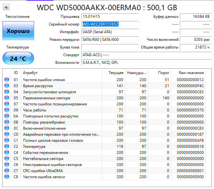Click the previous disk arrow button
214x189 pixels.
6,7
